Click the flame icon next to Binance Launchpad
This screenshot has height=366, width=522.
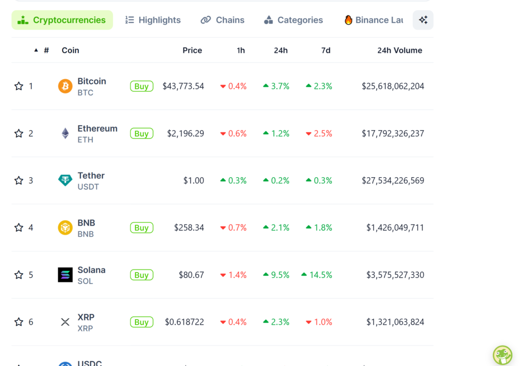[348, 20]
